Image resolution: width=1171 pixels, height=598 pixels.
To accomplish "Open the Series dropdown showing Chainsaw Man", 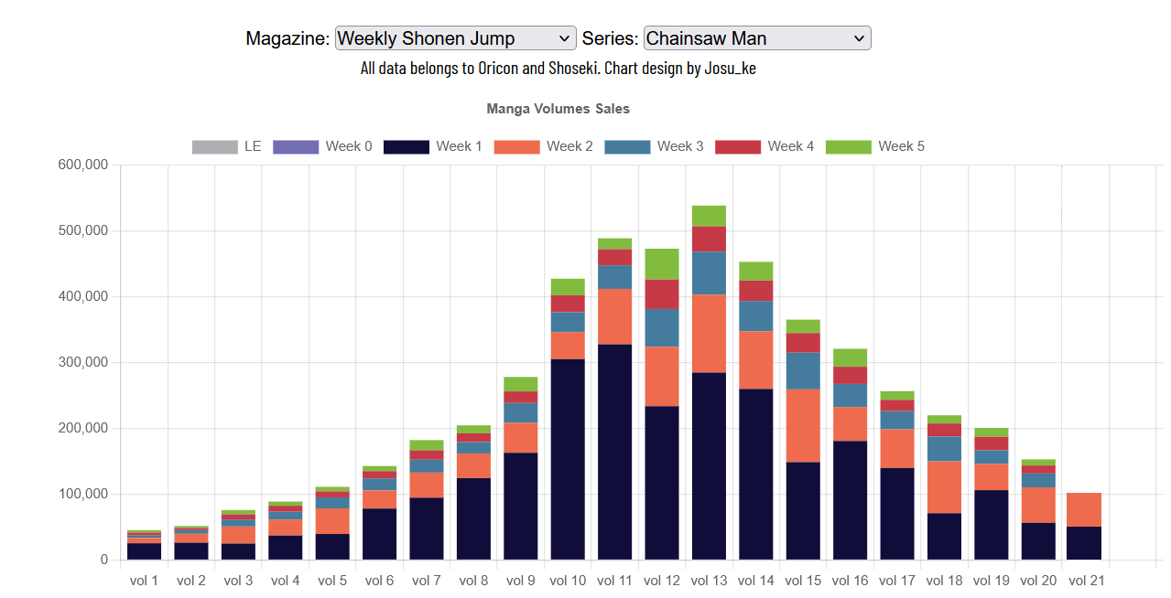I will [757, 37].
